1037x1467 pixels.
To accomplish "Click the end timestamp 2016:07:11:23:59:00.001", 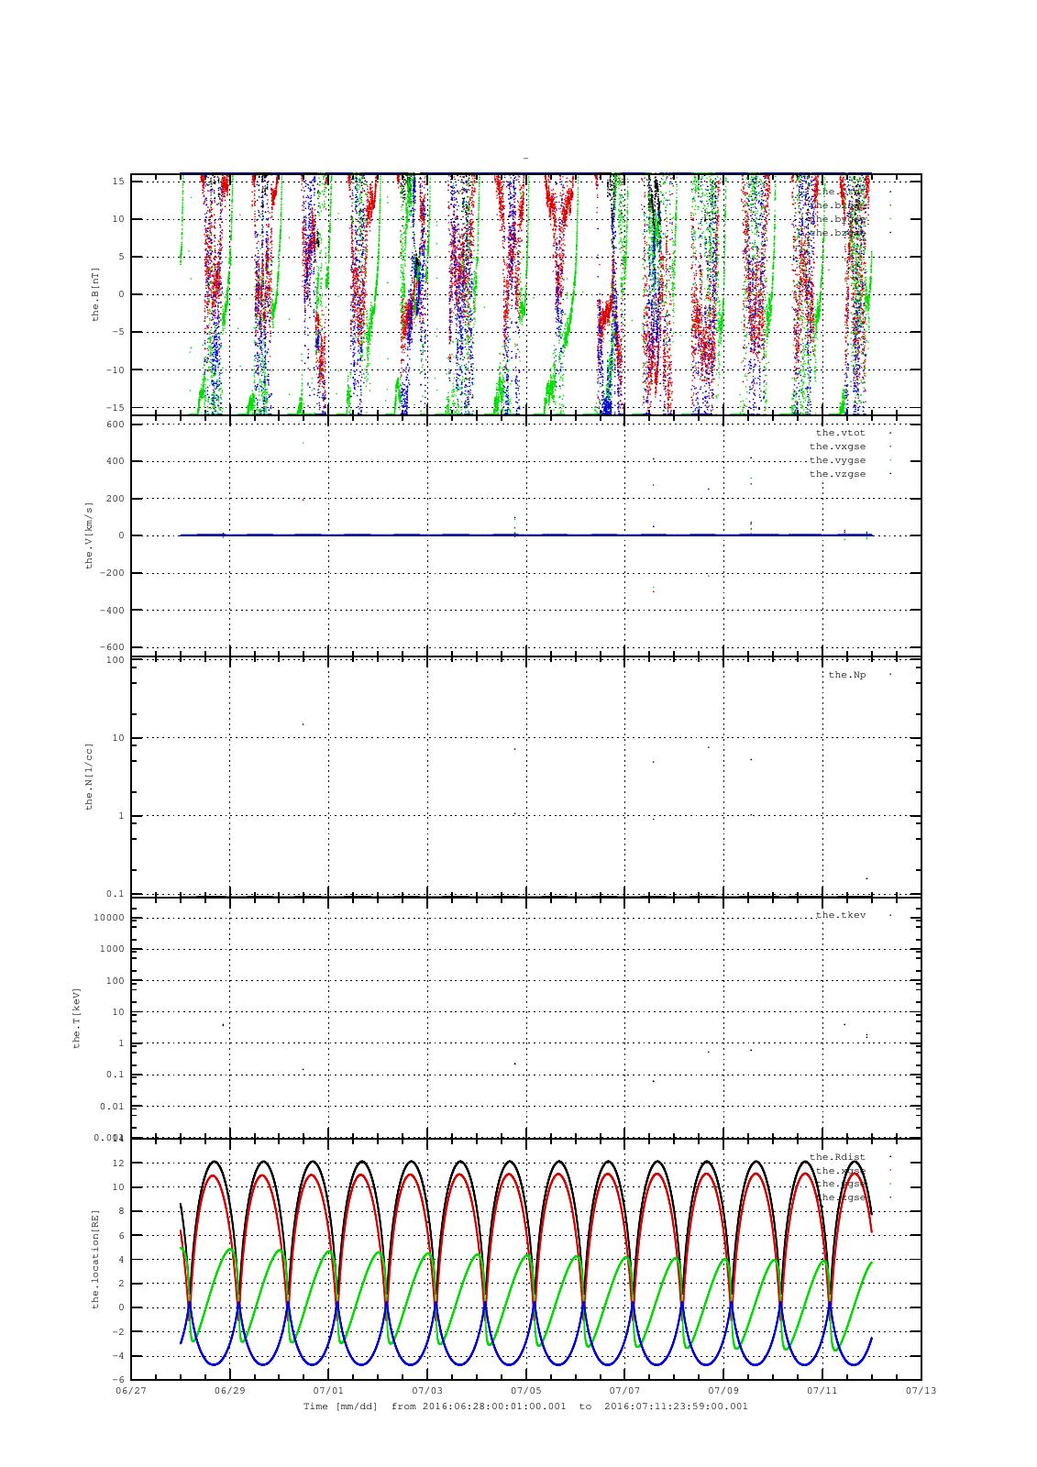I will (x=677, y=1406).
